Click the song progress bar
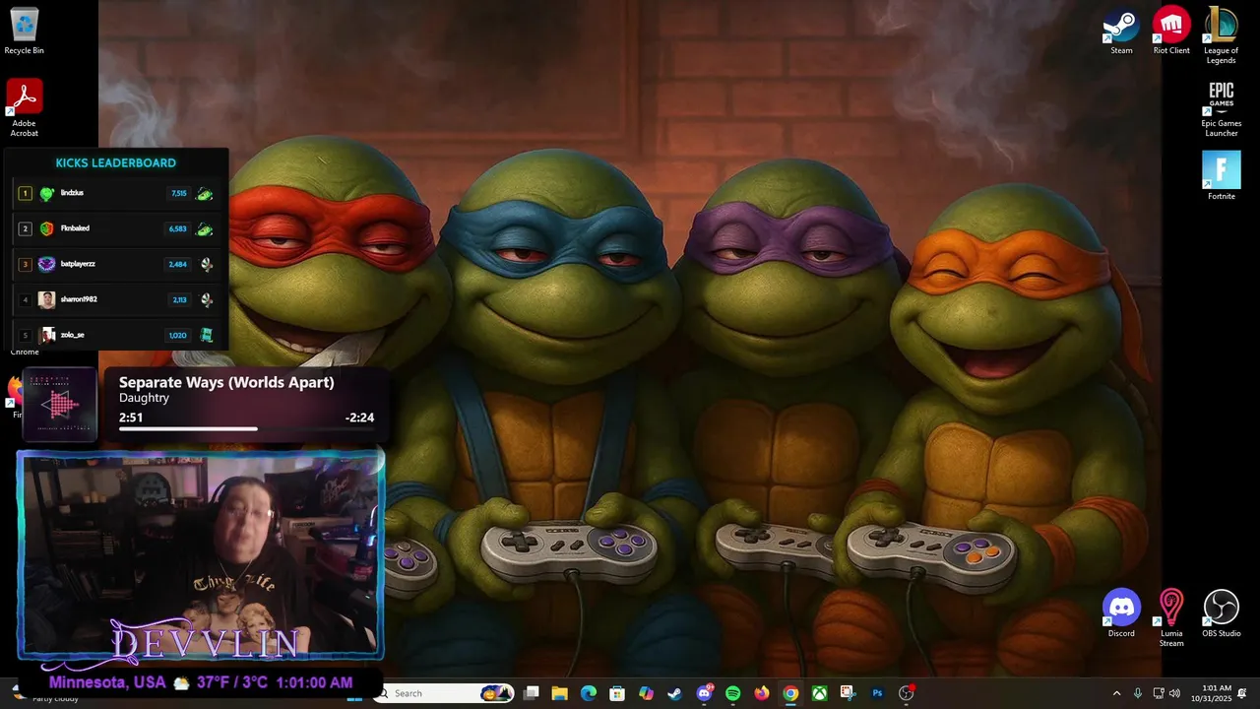 click(x=246, y=428)
